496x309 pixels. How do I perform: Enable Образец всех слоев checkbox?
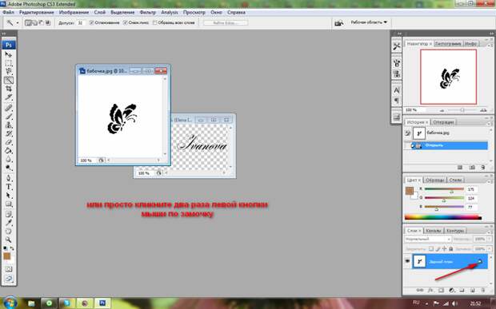(x=154, y=22)
